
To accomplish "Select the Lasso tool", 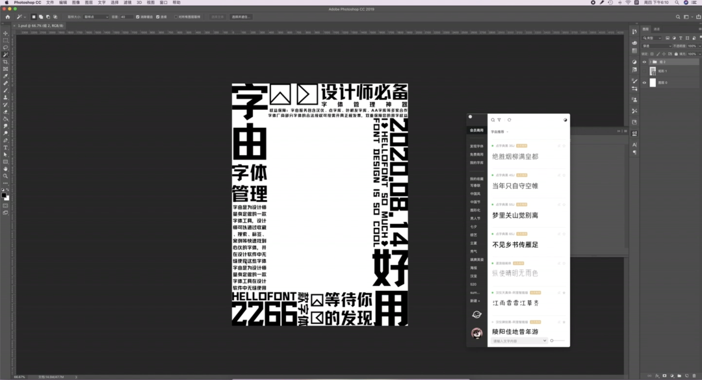I will (x=5, y=47).
